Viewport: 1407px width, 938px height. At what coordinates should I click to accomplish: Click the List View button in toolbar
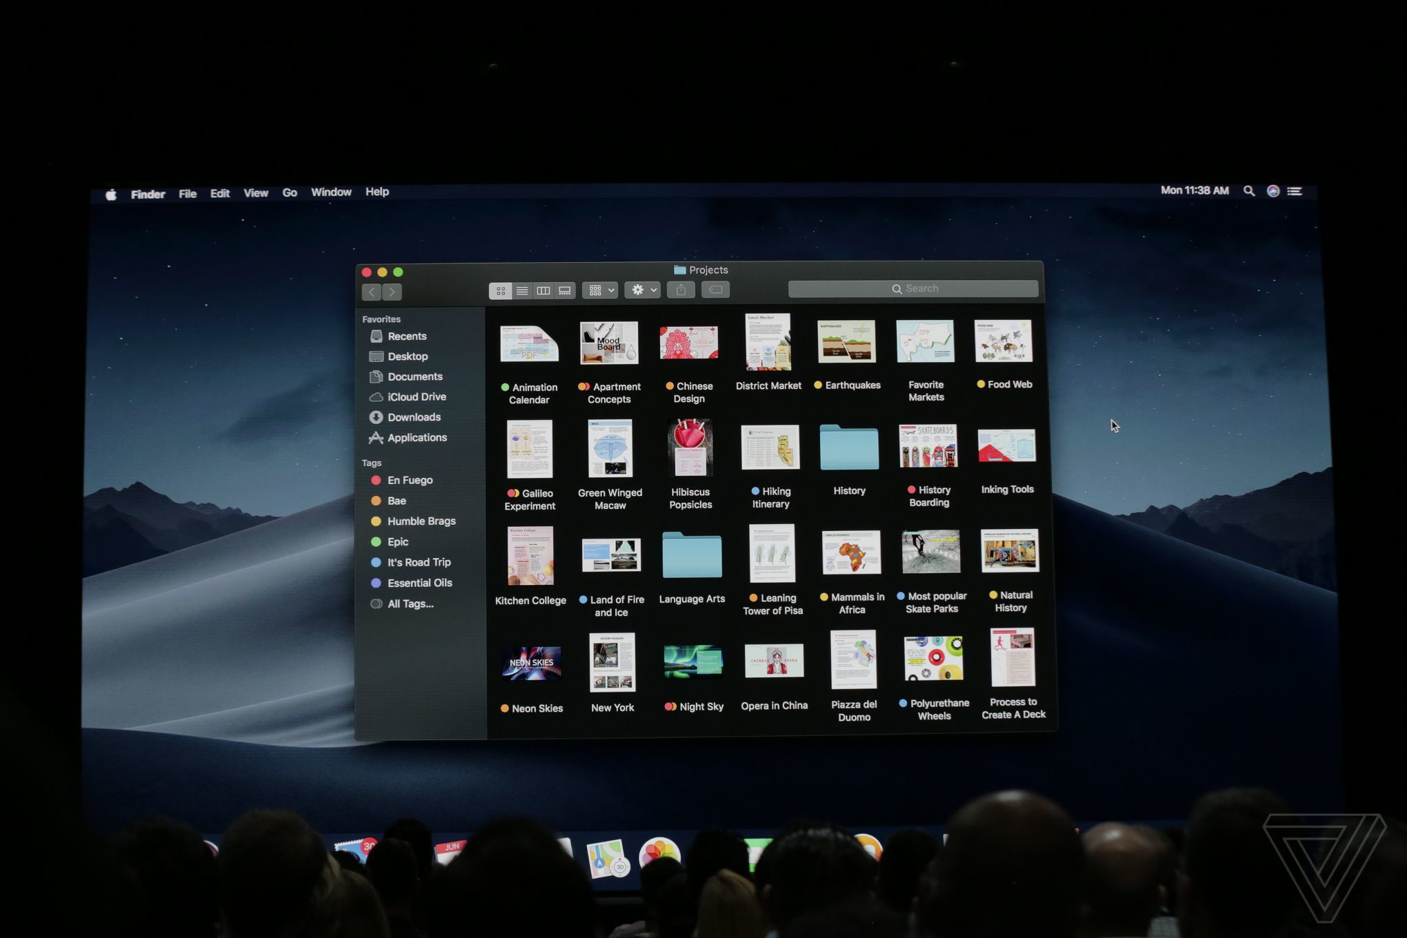coord(521,290)
